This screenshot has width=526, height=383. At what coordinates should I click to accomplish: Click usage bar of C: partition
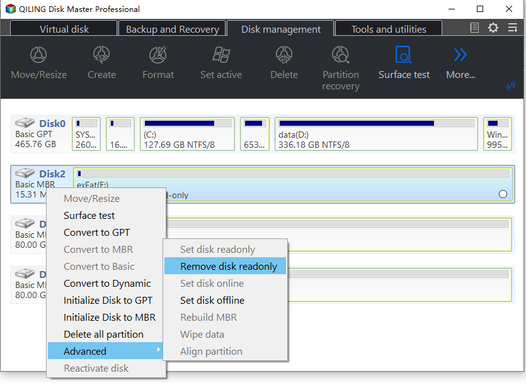(187, 123)
